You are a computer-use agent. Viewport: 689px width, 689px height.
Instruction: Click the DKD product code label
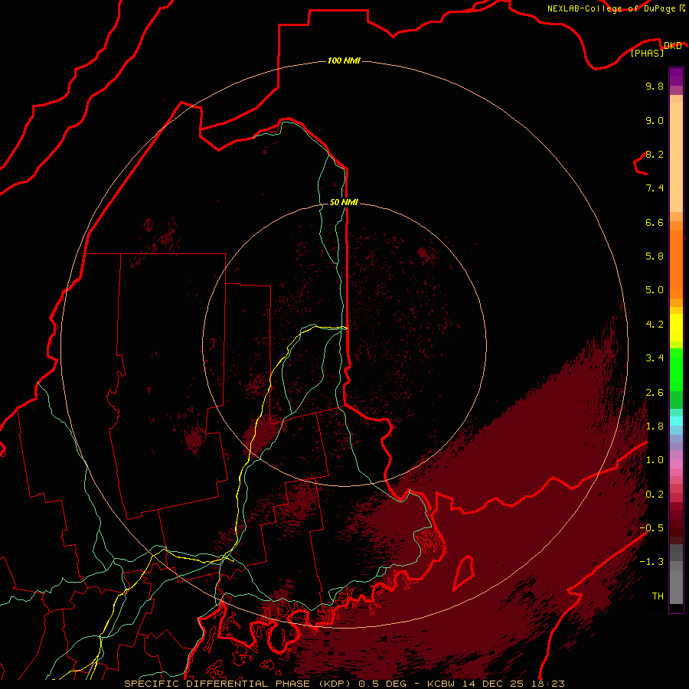click(672, 46)
